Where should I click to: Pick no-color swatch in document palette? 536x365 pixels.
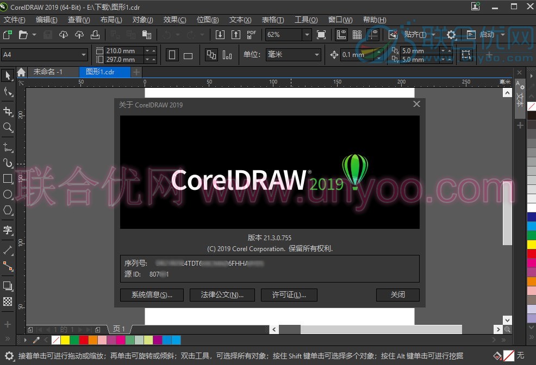pos(55,340)
